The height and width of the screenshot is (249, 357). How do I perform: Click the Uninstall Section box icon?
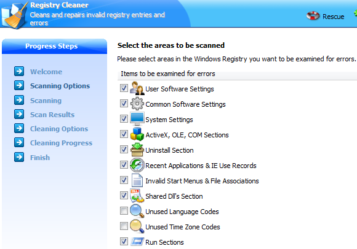pos(137,150)
